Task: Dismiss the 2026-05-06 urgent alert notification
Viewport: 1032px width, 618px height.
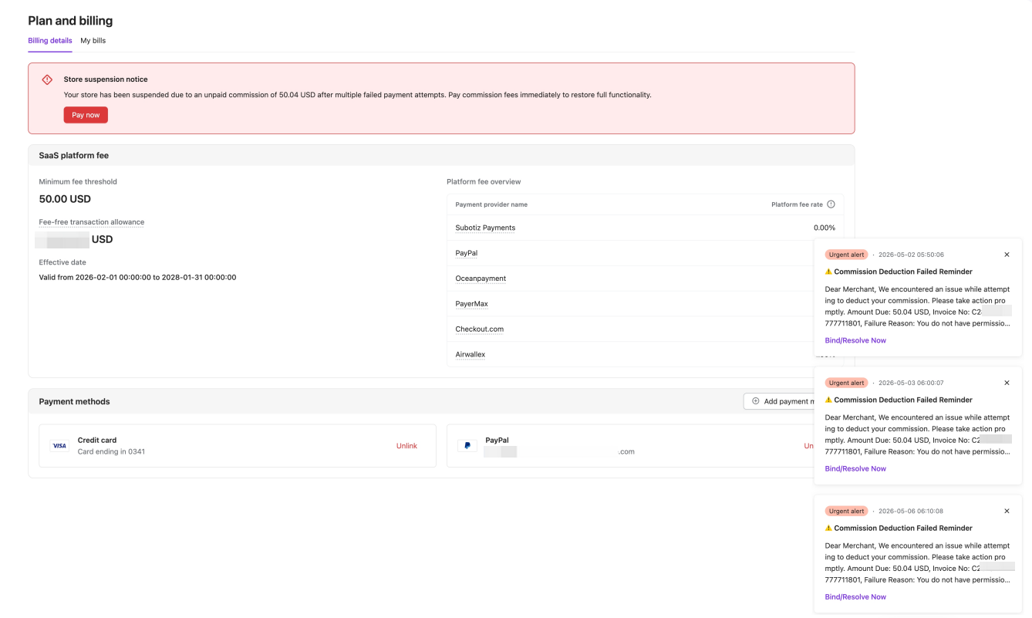Action: click(1007, 511)
